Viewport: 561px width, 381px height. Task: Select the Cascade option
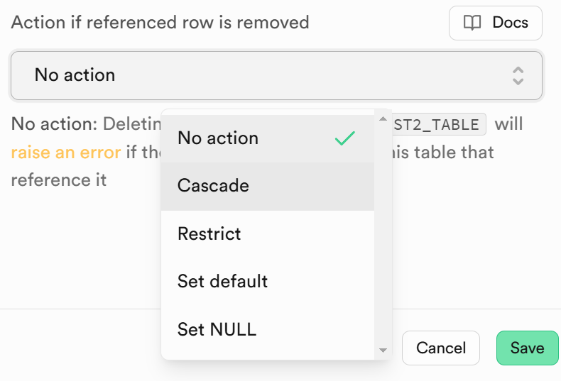268,186
